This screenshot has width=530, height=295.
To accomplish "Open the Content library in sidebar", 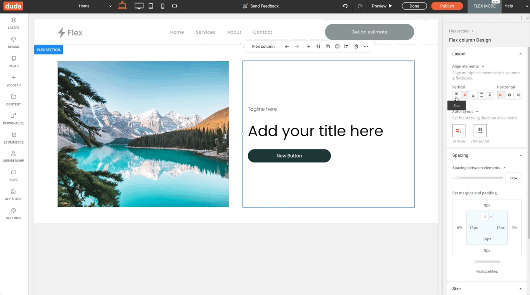I will 14,100.
